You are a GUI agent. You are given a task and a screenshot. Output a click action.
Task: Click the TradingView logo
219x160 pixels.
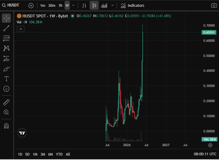(22, 133)
